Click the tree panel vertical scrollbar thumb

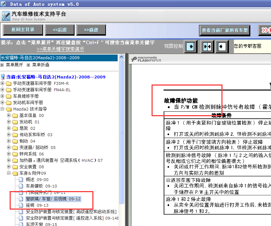tap(122, 132)
